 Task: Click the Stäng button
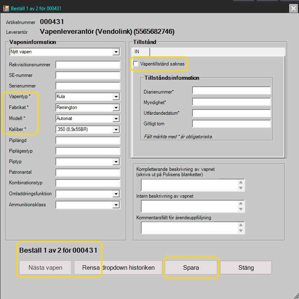pyautogui.click(x=246, y=268)
